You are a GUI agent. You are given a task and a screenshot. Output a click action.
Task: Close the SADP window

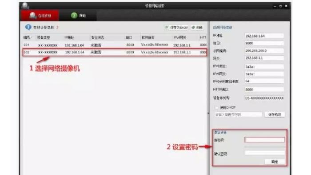pos(286,6)
